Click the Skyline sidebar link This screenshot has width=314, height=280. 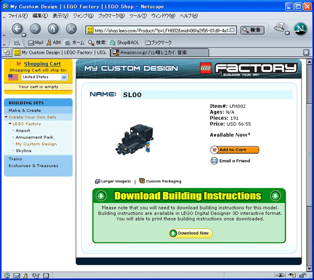click(24, 151)
